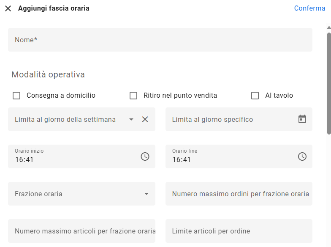The width and height of the screenshot is (331, 247).
Task: Click the Orario fine time value 16:41
Action: pyautogui.click(x=182, y=160)
